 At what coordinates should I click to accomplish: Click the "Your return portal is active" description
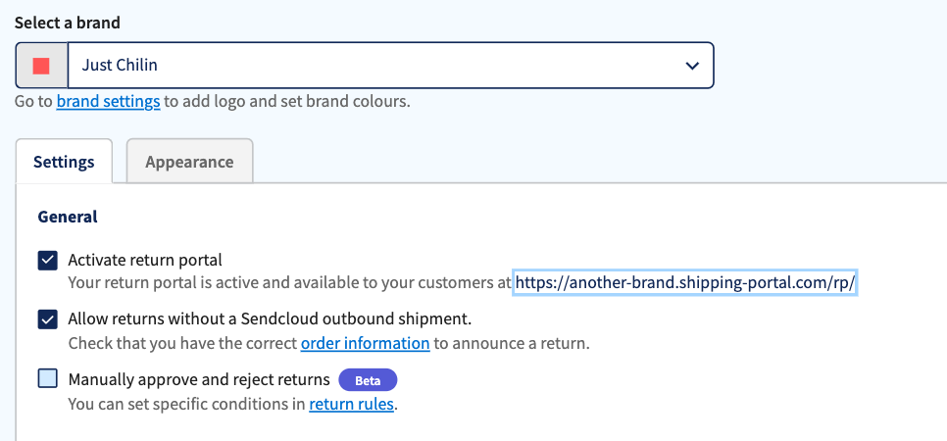[x=289, y=283]
